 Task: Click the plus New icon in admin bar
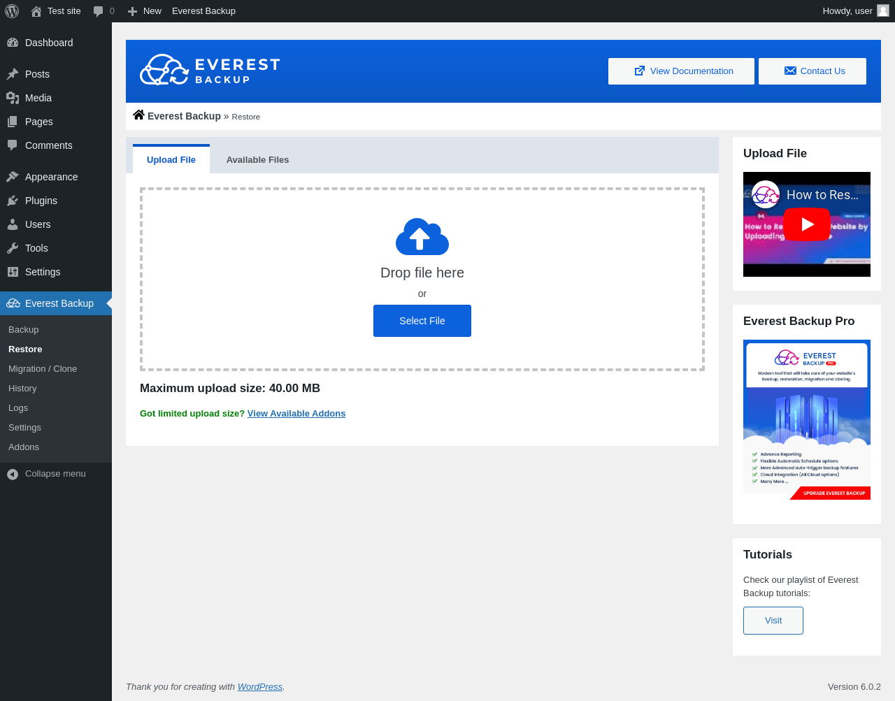coord(132,11)
